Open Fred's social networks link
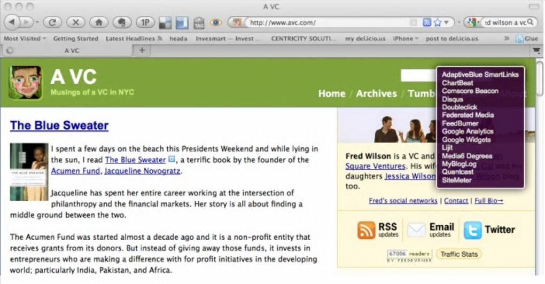The height and width of the screenshot is (284, 545). click(403, 201)
